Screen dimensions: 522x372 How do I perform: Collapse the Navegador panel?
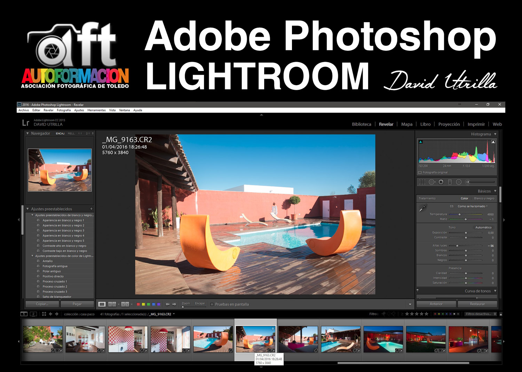pyautogui.click(x=27, y=134)
